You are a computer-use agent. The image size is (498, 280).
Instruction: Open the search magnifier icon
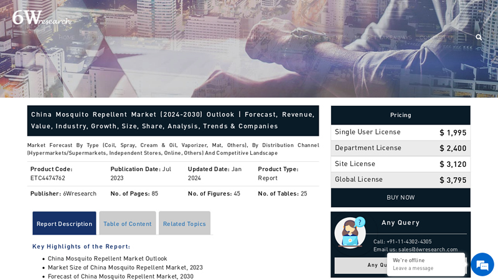pyautogui.click(x=479, y=37)
